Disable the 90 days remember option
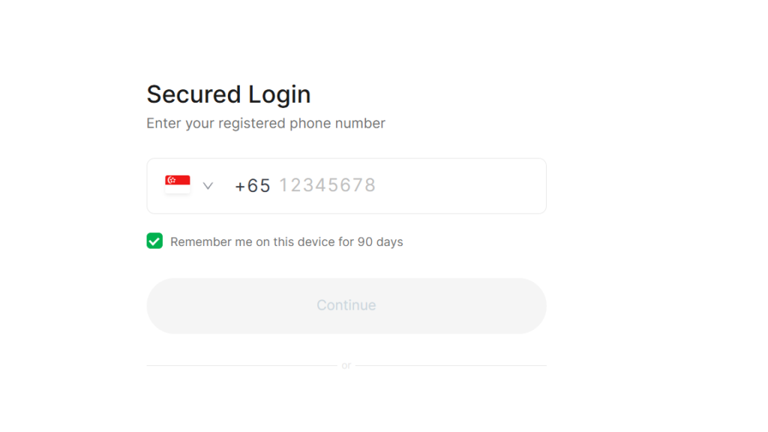Viewport: 768px width, 432px height. pyautogui.click(x=154, y=241)
